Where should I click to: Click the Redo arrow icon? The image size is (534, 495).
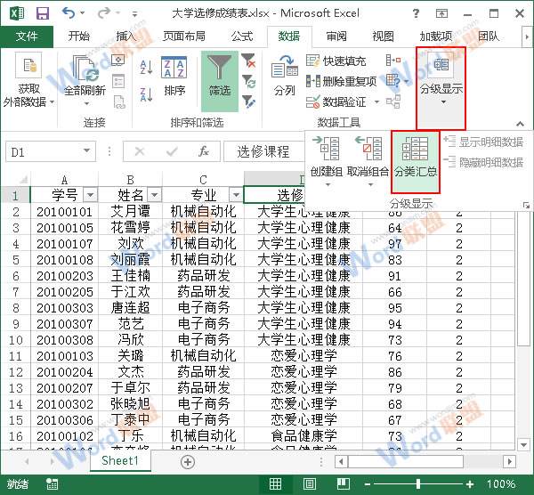[104, 13]
